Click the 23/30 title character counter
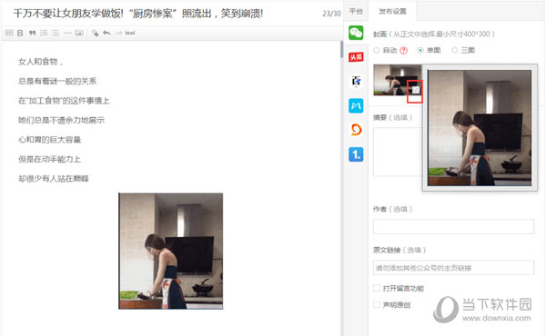 click(331, 14)
